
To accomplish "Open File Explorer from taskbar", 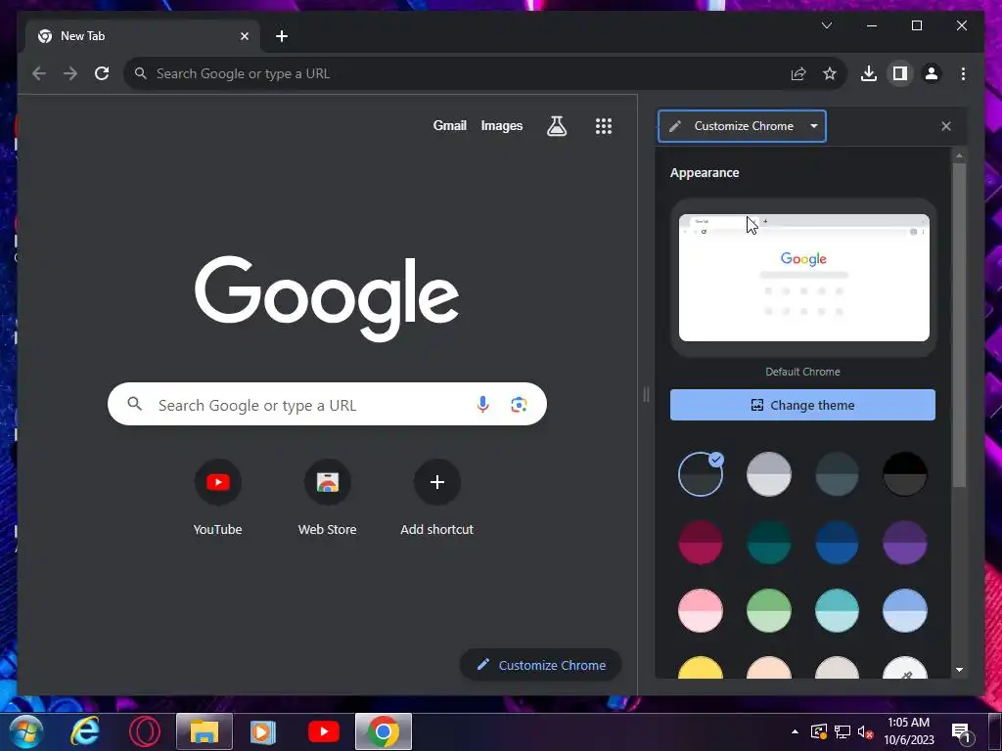I will tap(205, 731).
